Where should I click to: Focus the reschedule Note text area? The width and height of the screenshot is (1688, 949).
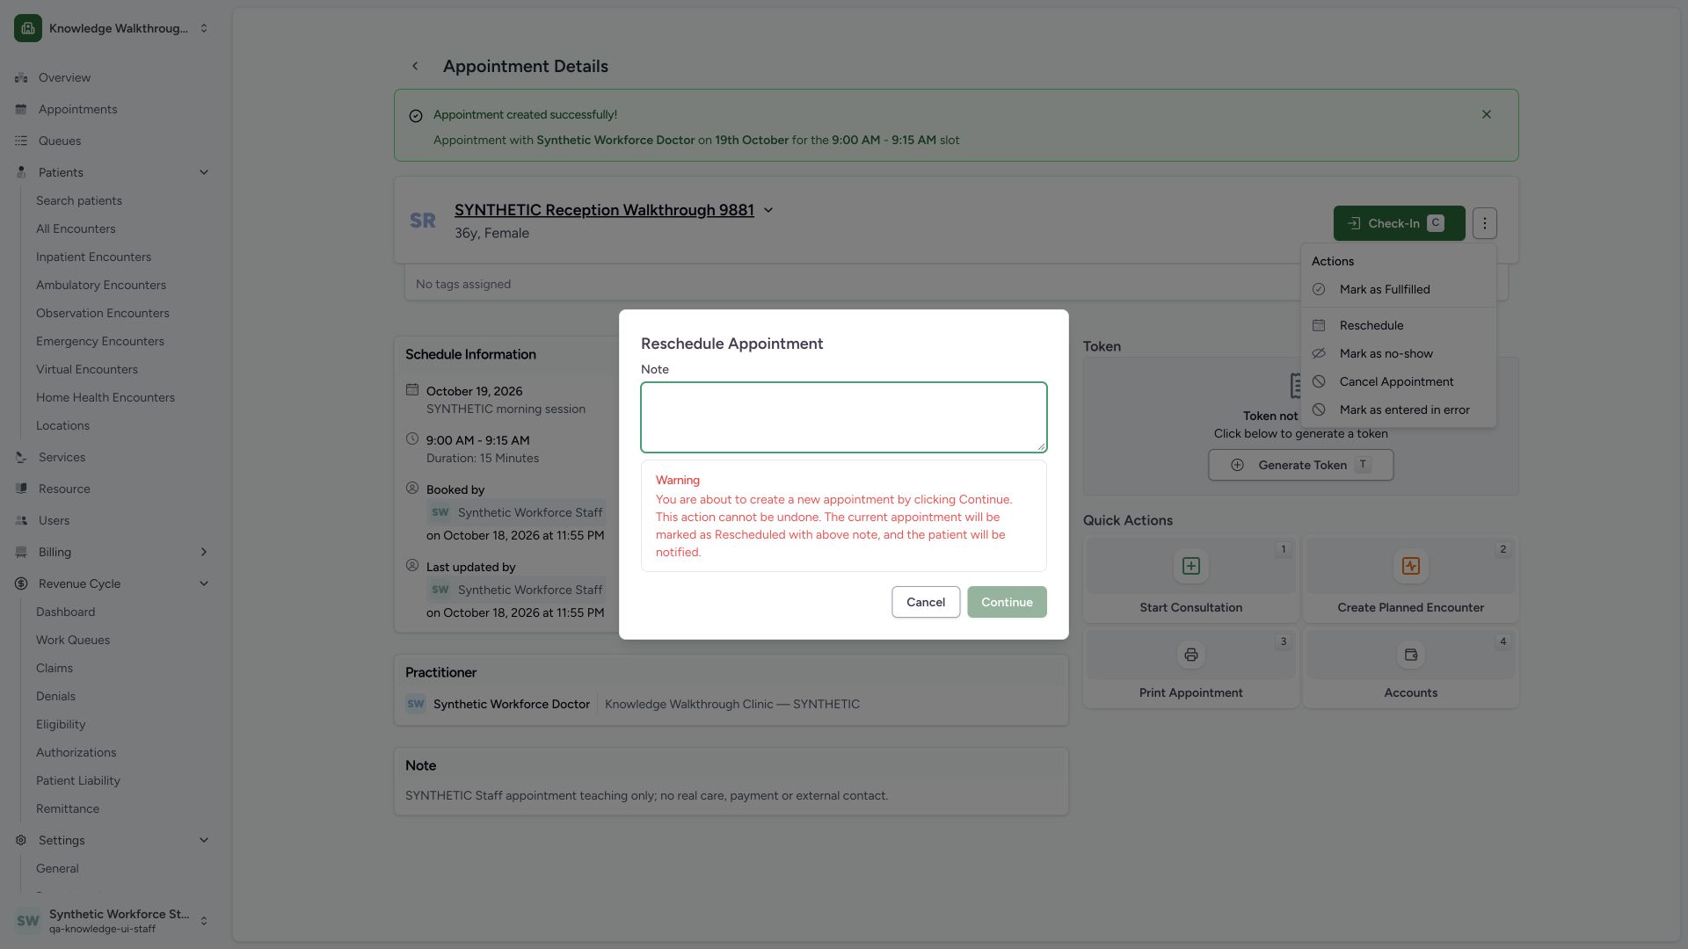pyautogui.click(x=843, y=417)
